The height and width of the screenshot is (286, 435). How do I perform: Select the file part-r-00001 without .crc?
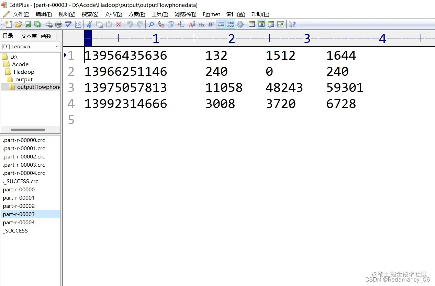19,198
